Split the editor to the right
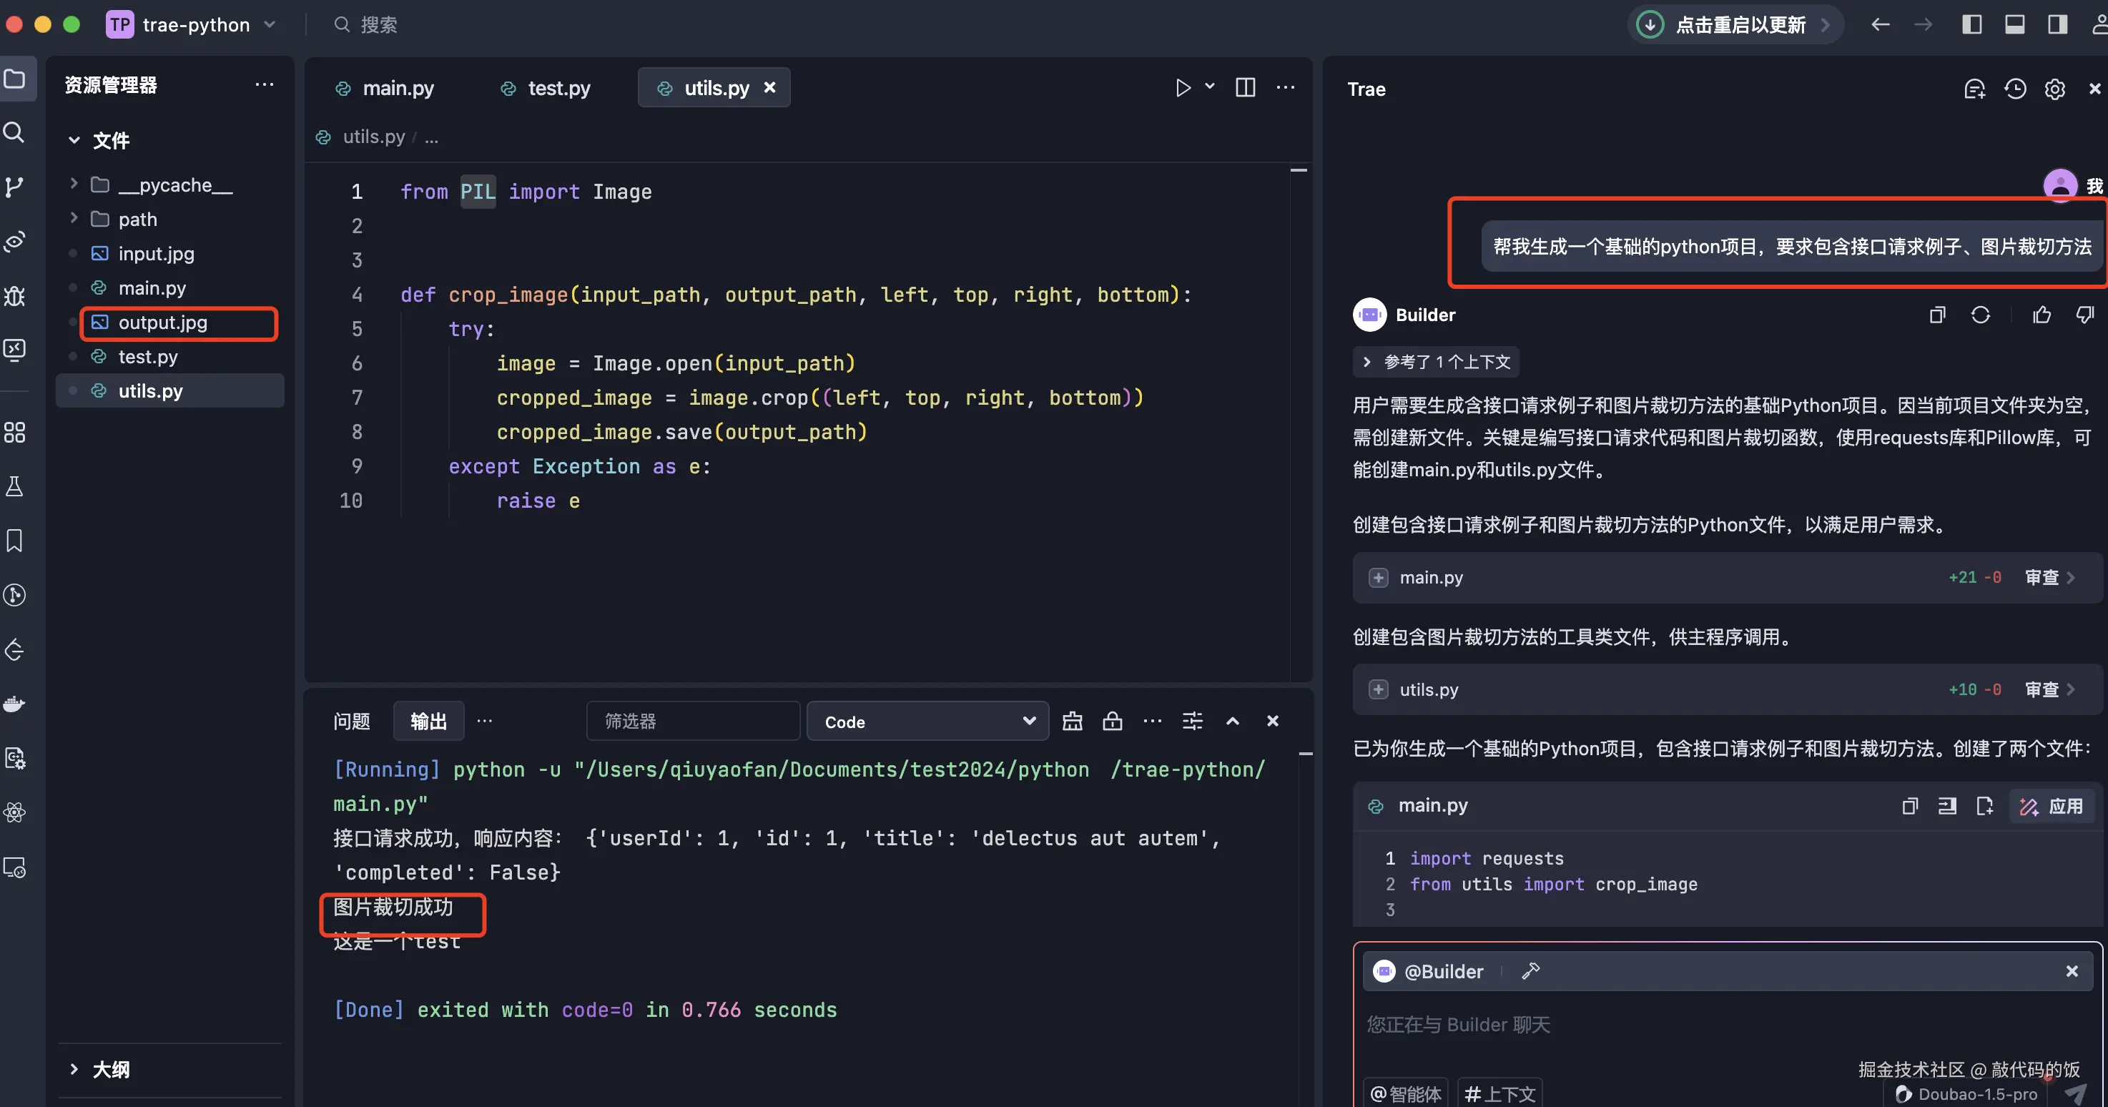The height and width of the screenshot is (1107, 2108). coord(1245,87)
